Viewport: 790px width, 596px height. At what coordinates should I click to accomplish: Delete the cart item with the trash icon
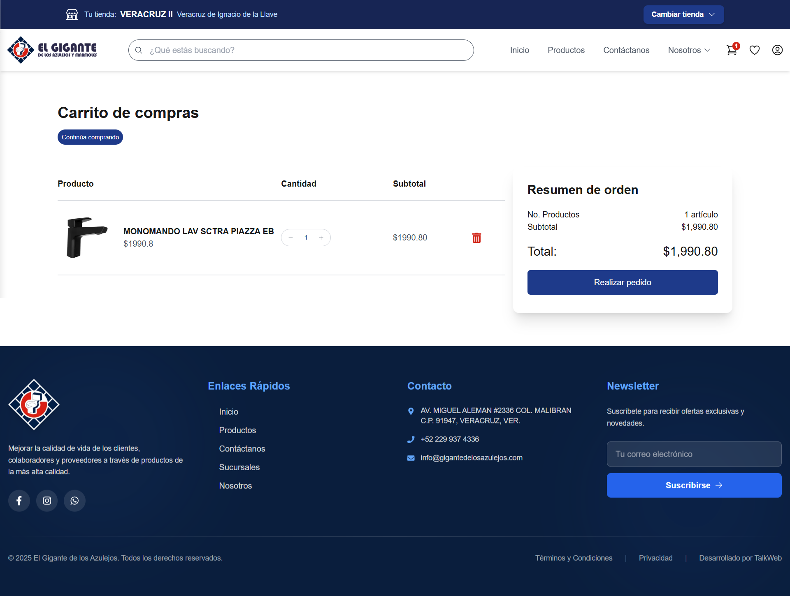tap(476, 238)
